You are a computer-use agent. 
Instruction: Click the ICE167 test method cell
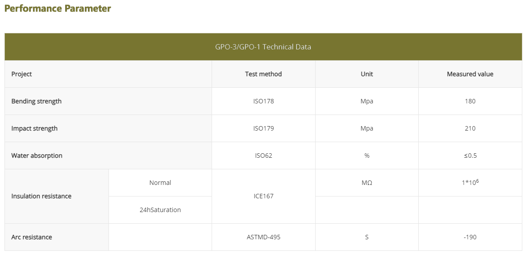coord(263,196)
